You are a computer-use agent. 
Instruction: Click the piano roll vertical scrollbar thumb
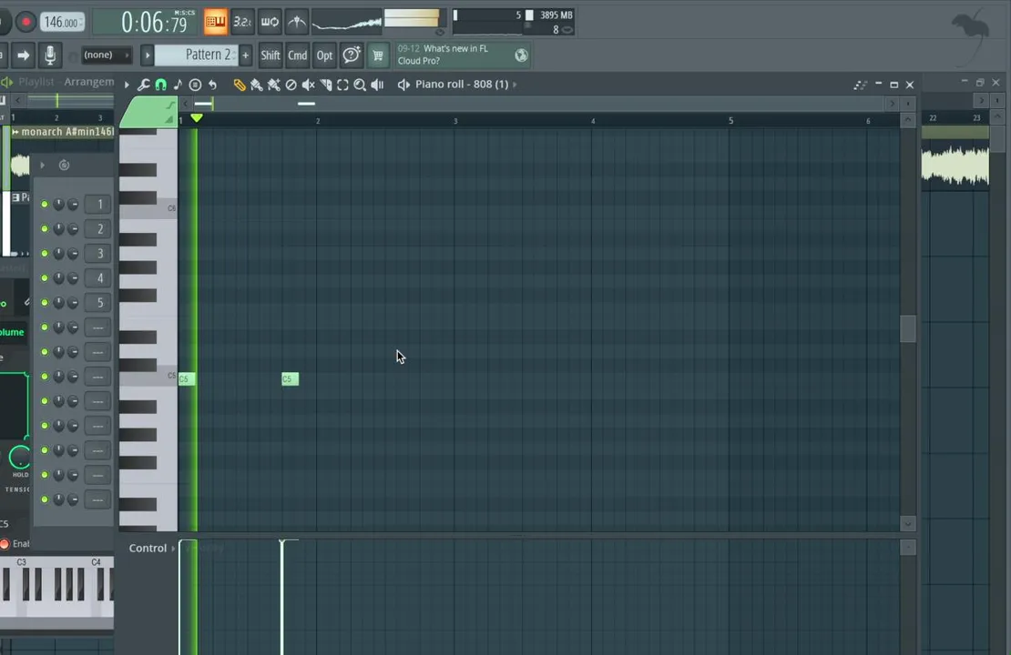coord(908,329)
